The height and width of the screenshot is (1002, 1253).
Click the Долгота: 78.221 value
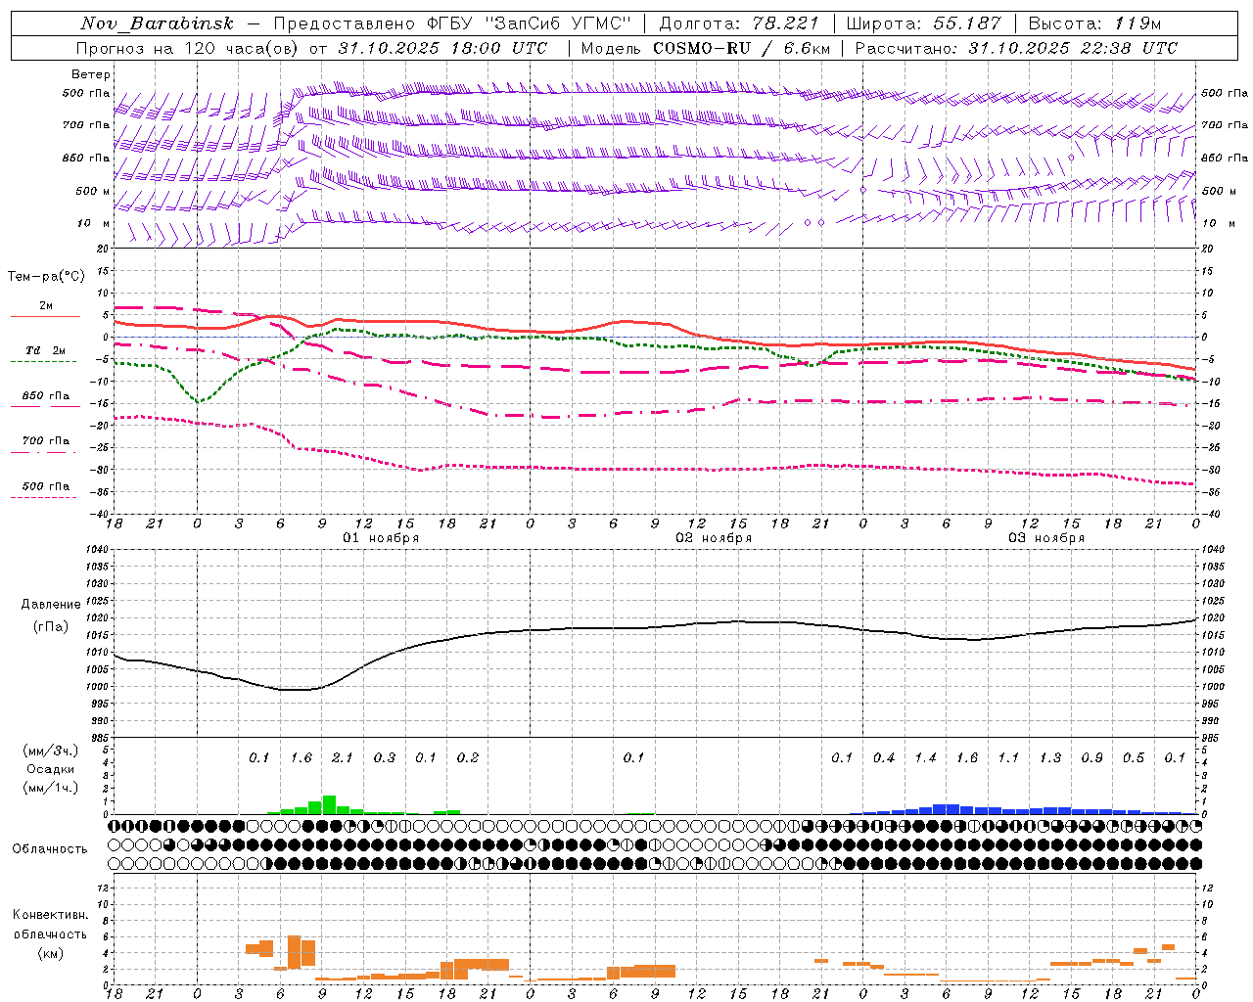739,23
